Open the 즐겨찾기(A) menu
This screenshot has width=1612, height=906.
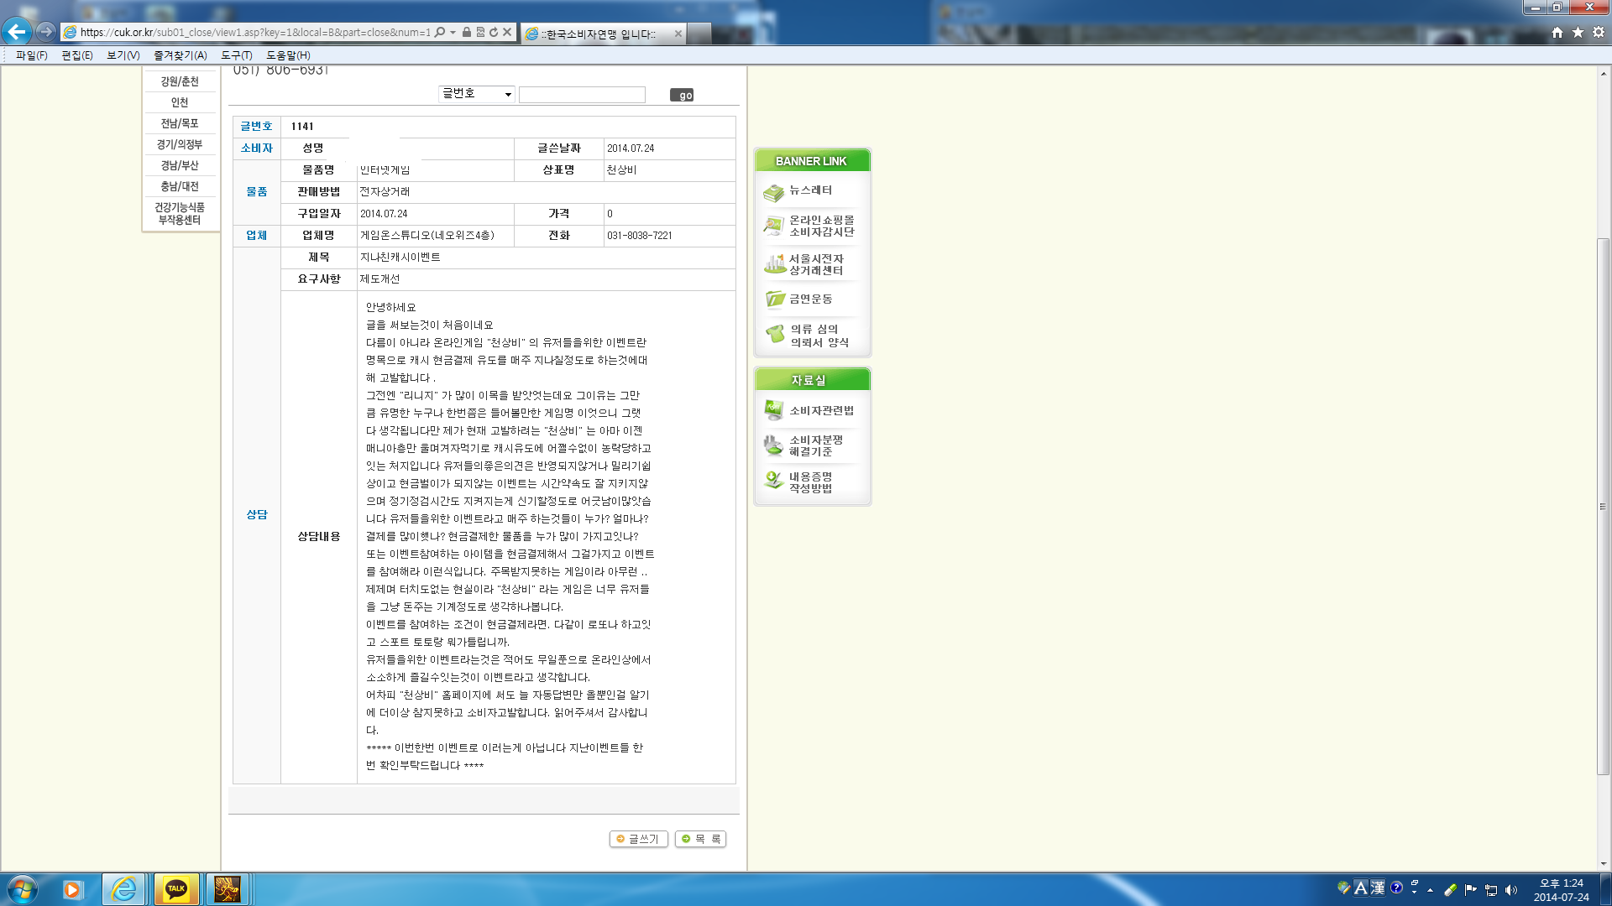[x=180, y=55]
